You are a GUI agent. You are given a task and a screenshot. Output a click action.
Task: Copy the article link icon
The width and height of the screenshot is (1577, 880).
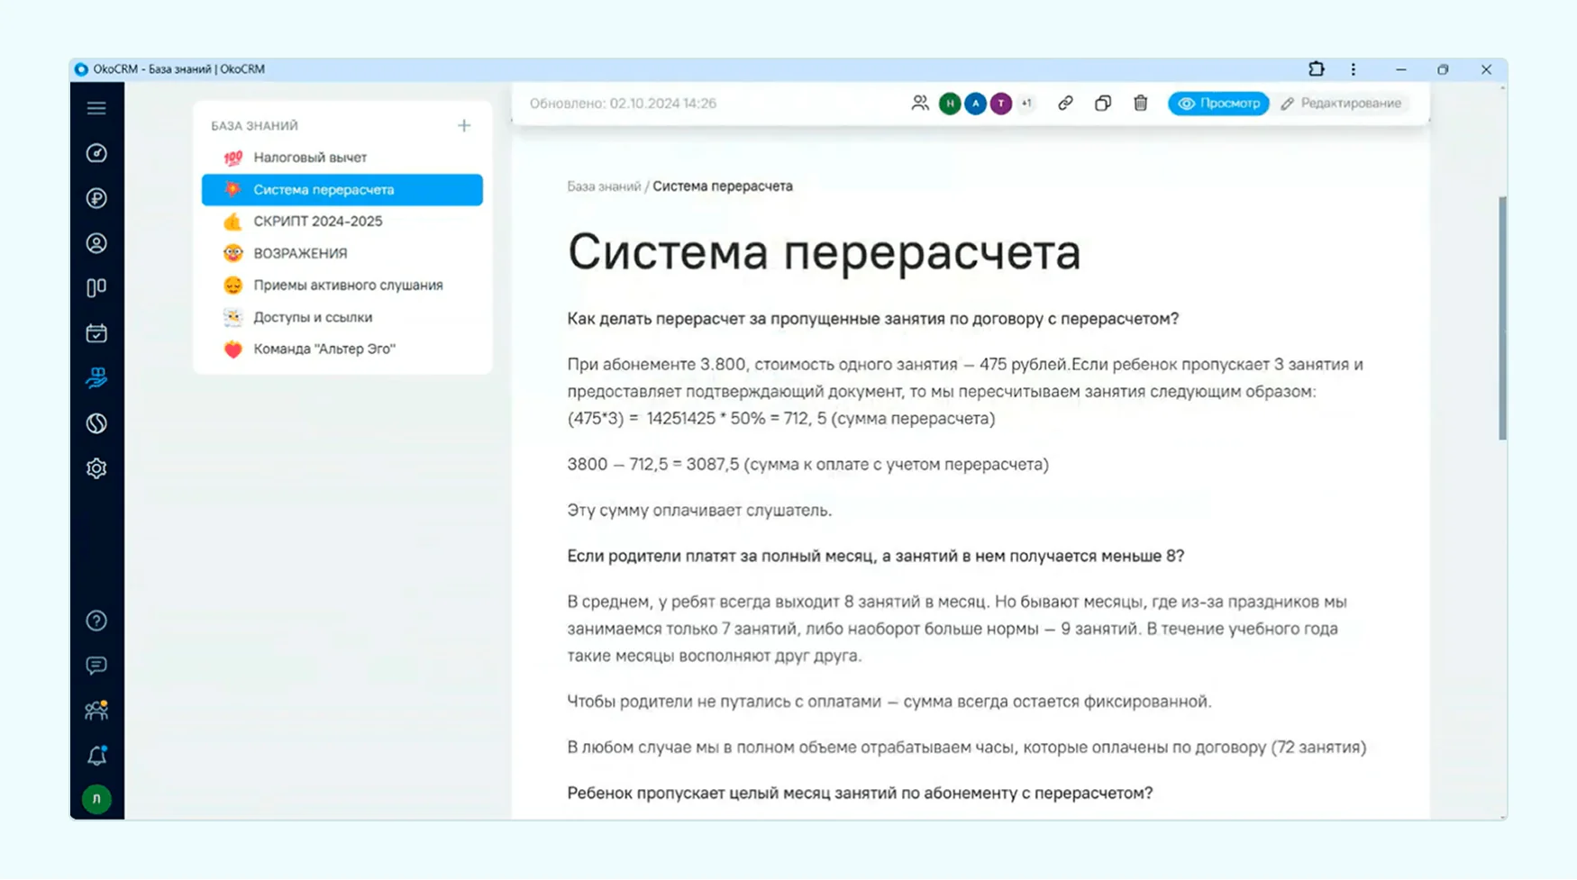pos(1065,104)
